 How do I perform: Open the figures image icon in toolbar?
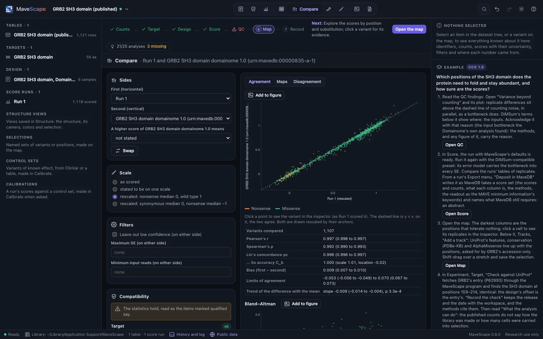[x=357, y=9]
